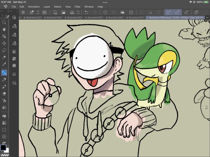Open the Timeline film palette icon
The height and width of the screenshot is (157, 210).
pyautogui.click(x=14, y=66)
